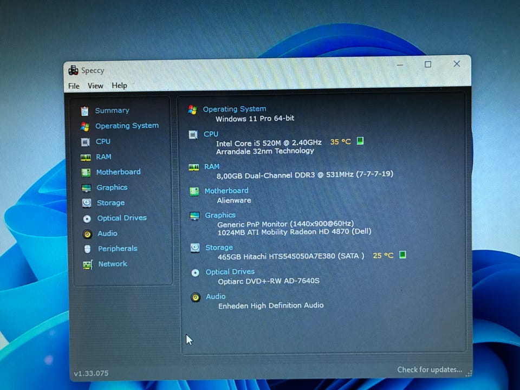
Task: Click the CPU chip icon in sidebar
Action: (x=85, y=142)
